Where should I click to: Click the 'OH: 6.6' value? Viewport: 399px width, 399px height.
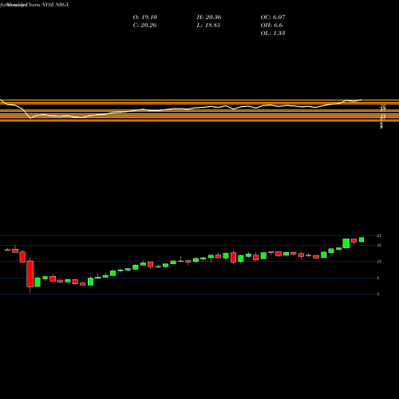pyautogui.click(x=271, y=26)
